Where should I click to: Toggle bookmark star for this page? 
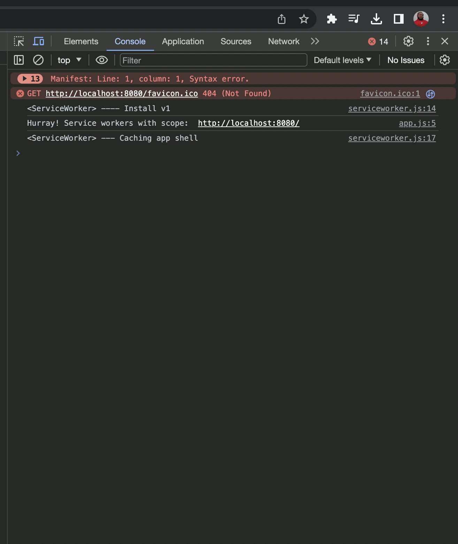[304, 19]
